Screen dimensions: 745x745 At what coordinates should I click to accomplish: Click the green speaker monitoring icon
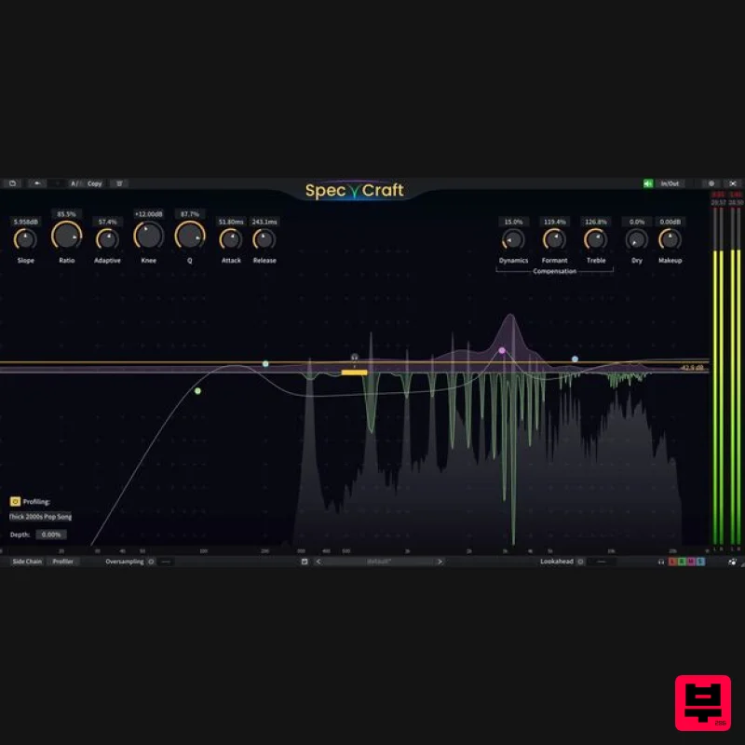coord(648,183)
